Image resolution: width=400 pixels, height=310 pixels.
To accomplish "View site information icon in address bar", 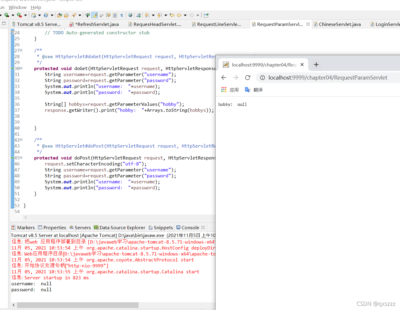I will pyautogui.click(x=262, y=78).
